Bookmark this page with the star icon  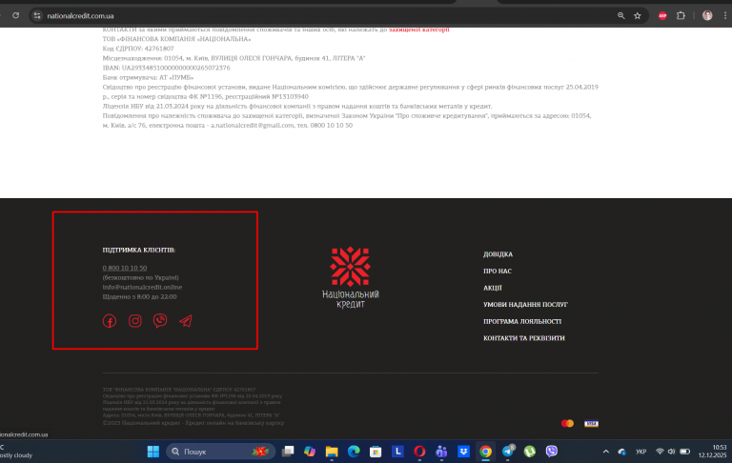[638, 16]
